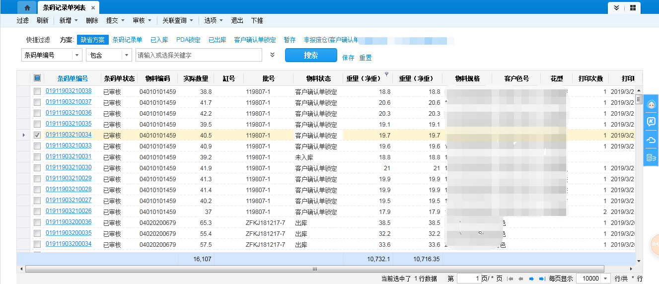659x284 pixels.
Task: Open the four-square grid view icon
Action: pyautogui.click(x=633, y=8)
